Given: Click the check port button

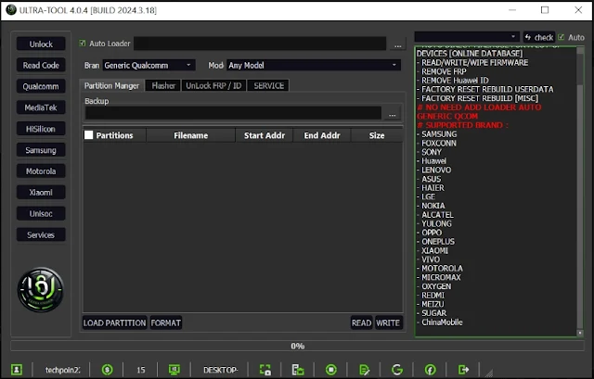Looking at the screenshot, I should [x=539, y=37].
